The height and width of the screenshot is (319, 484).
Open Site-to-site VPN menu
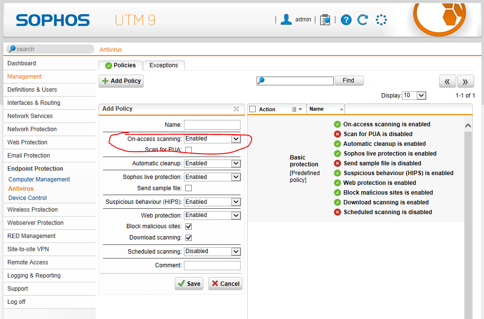tap(49, 249)
